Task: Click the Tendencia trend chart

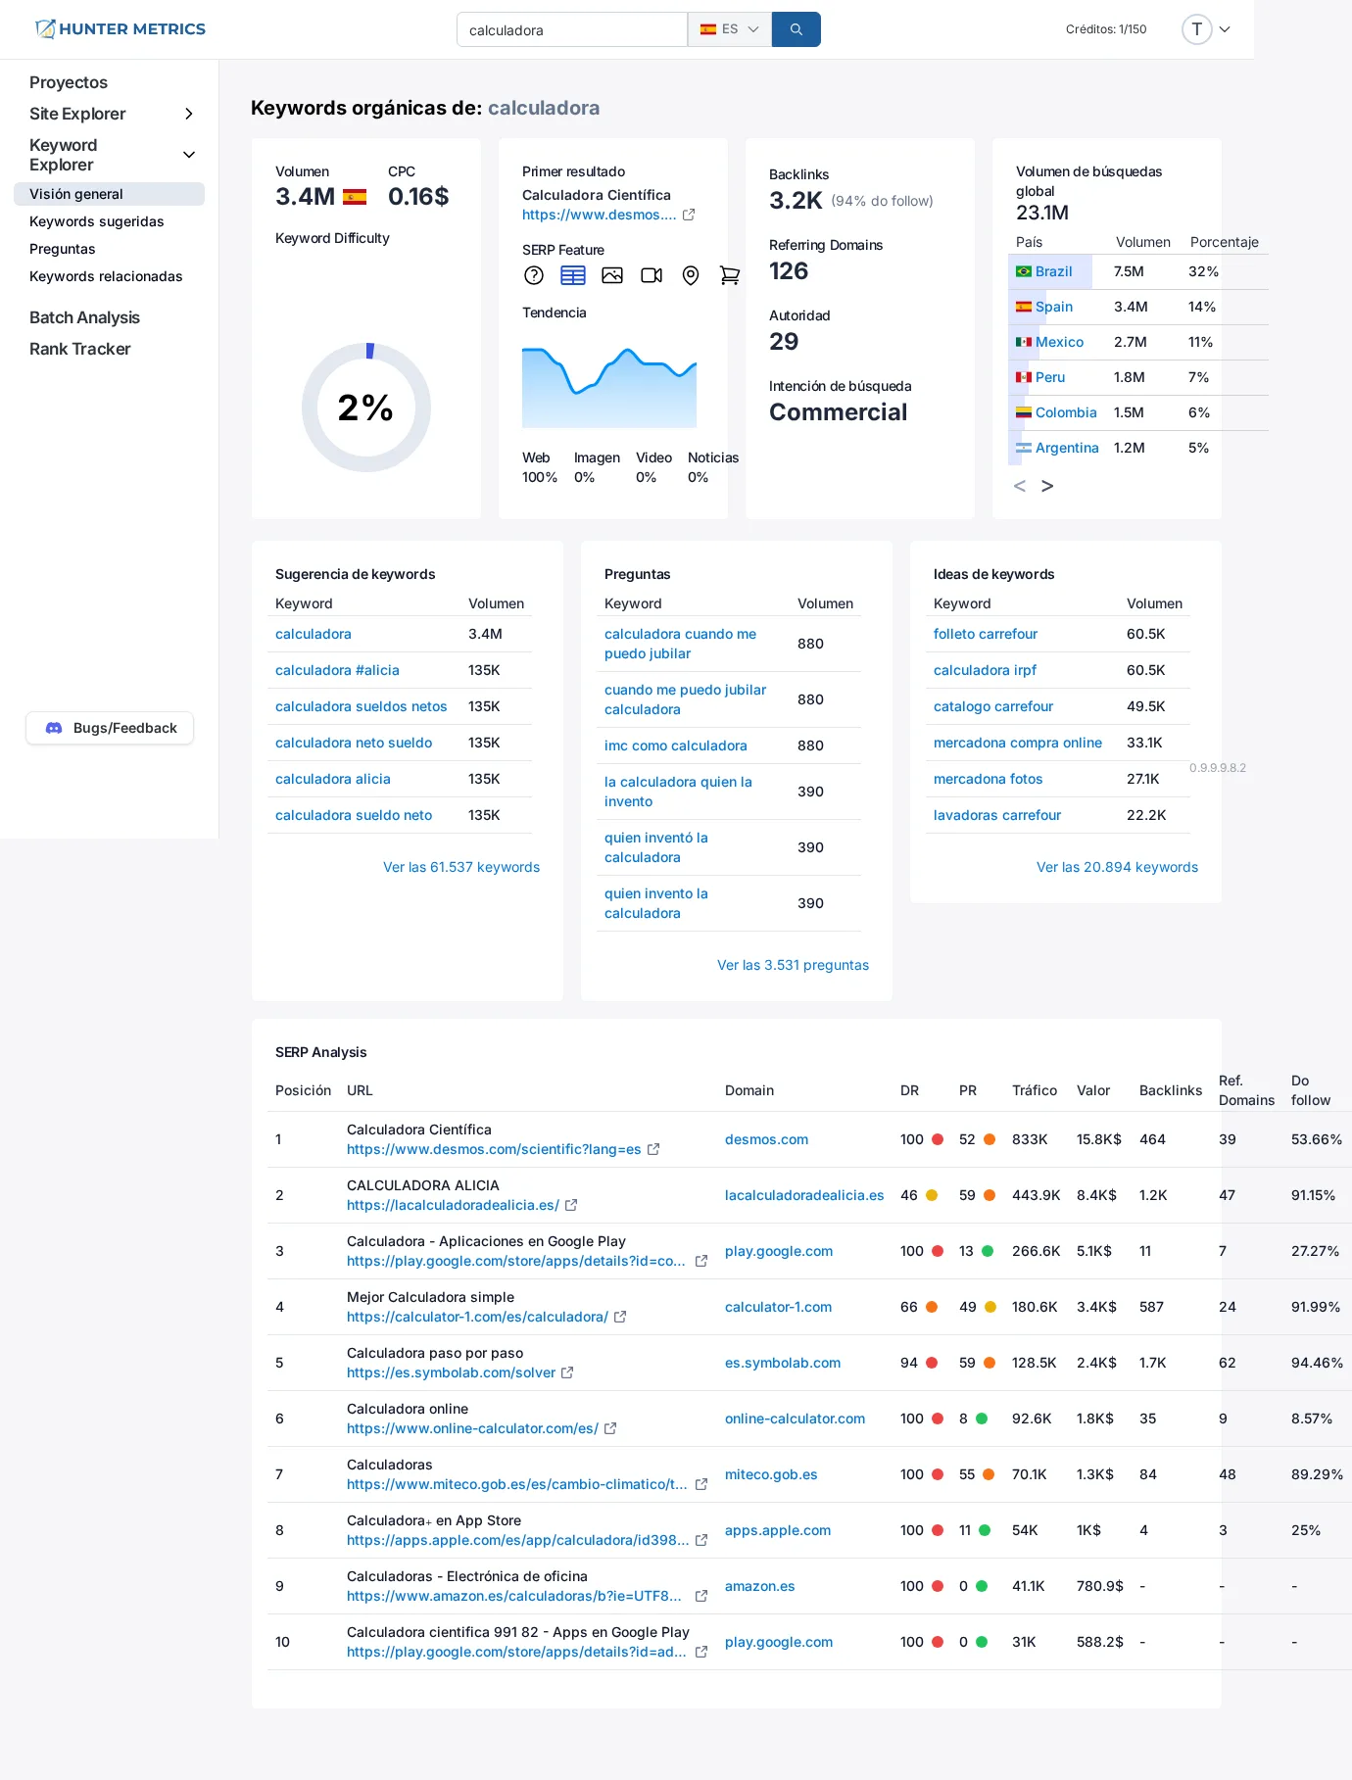Action: click(609, 387)
